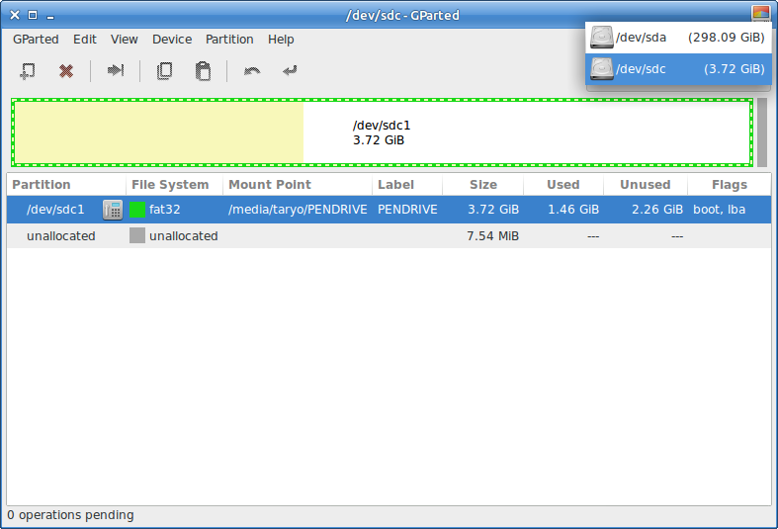Click the Paste partition toolbar icon
Viewport: 778px width, 529px height.
pyautogui.click(x=203, y=71)
